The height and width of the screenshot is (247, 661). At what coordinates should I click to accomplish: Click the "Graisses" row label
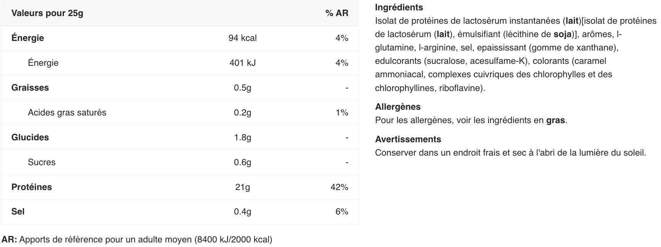click(x=30, y=88)
